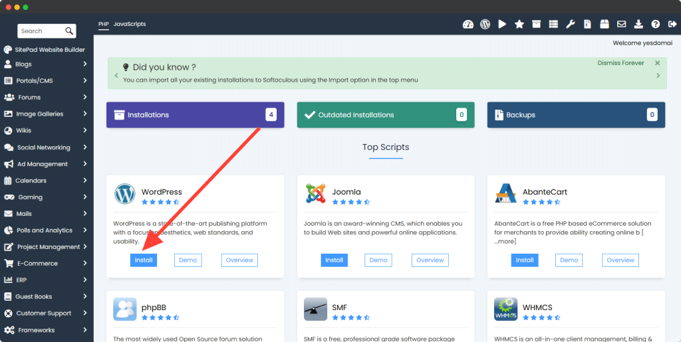Viewport: 681px width, 342px height.
Task: Click the WHMCS logo icon
Action: coord(505,309)
